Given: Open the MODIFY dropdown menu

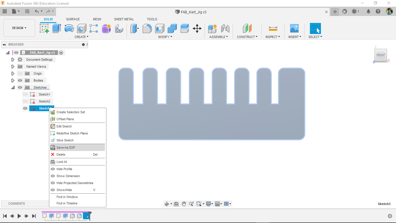Looking at the screenshot, I should pyautogui.click(x=165, y=37).
